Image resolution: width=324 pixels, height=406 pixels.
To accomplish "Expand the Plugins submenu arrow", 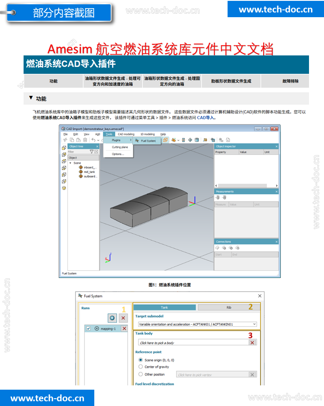I will tap(131, 140).
